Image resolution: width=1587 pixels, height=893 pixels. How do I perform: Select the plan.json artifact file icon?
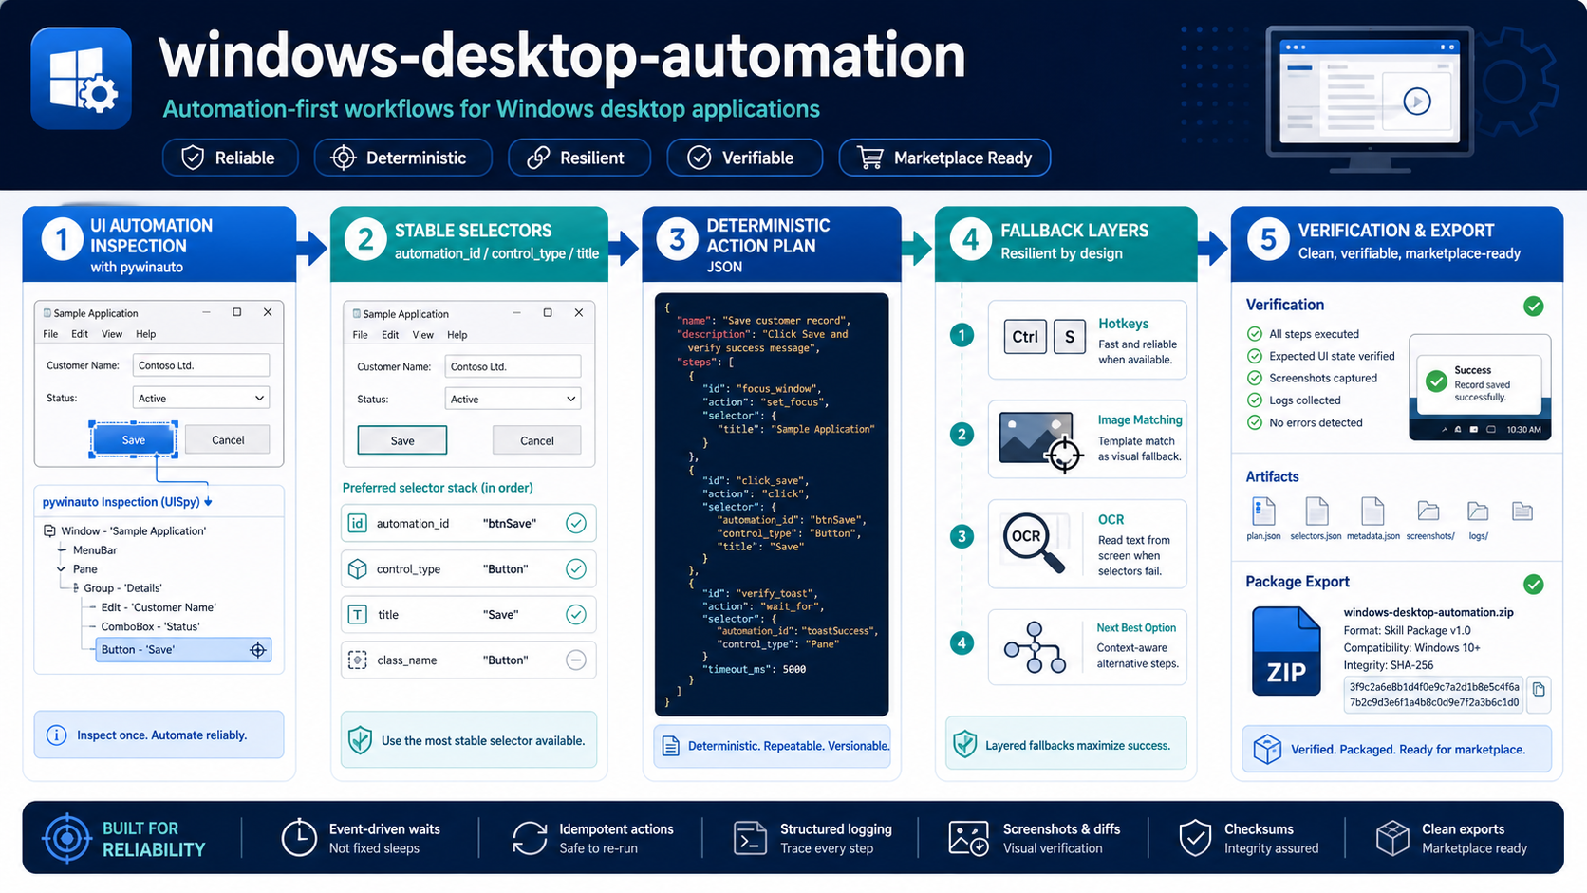(x=1263, y=512)
